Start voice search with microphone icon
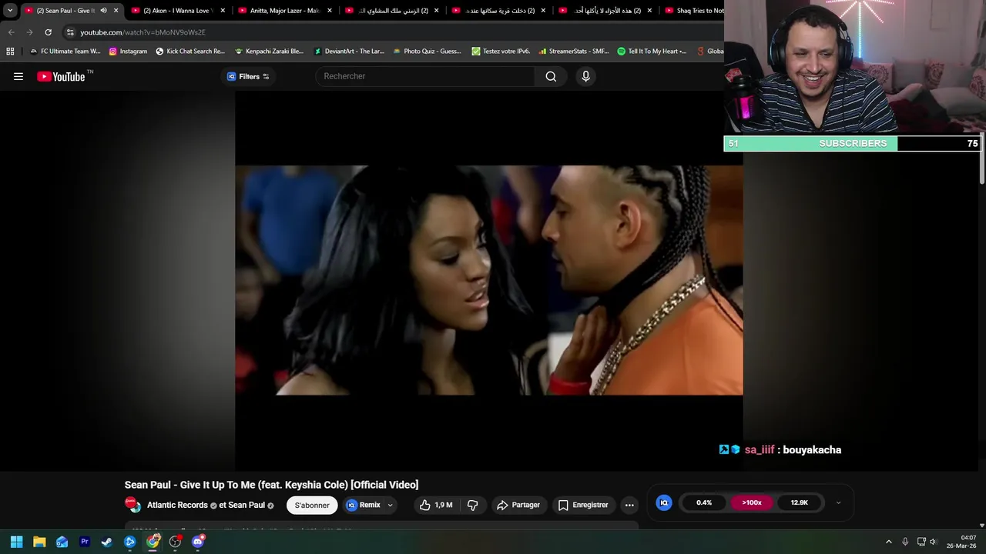986x554 pixels. (x=585, y=76)
